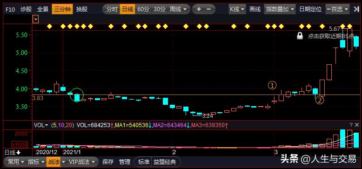Switch to the 30分 chart tab
The image size is (362, 169).
[x=160, y=9]
